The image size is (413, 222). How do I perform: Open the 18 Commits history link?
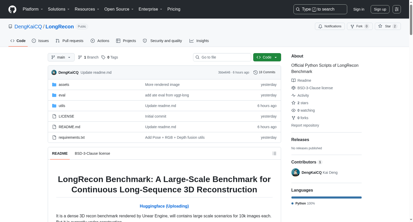264,72
